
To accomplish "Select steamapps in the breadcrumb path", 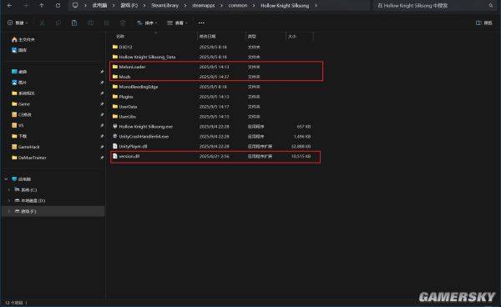I will [x=204, y=6].
